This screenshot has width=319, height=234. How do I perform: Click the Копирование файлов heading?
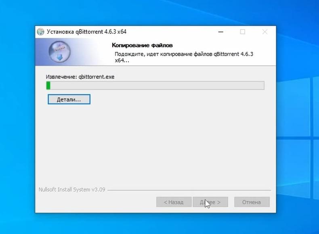pos(142,45)
